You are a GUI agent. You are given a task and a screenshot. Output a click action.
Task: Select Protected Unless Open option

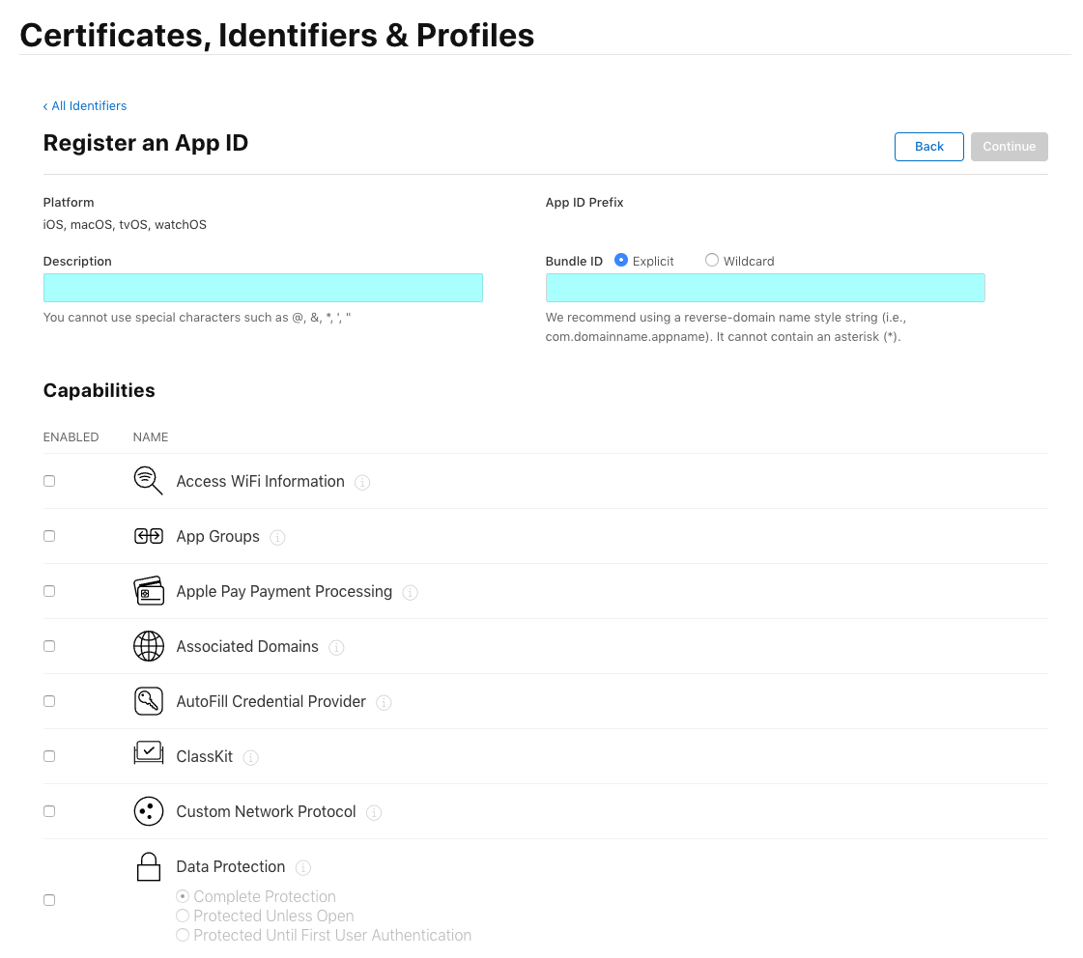[183, 916]
